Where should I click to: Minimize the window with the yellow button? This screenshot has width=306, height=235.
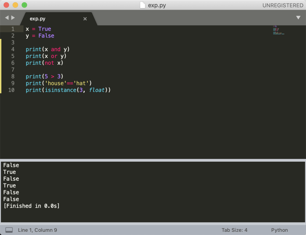point(15,5)
